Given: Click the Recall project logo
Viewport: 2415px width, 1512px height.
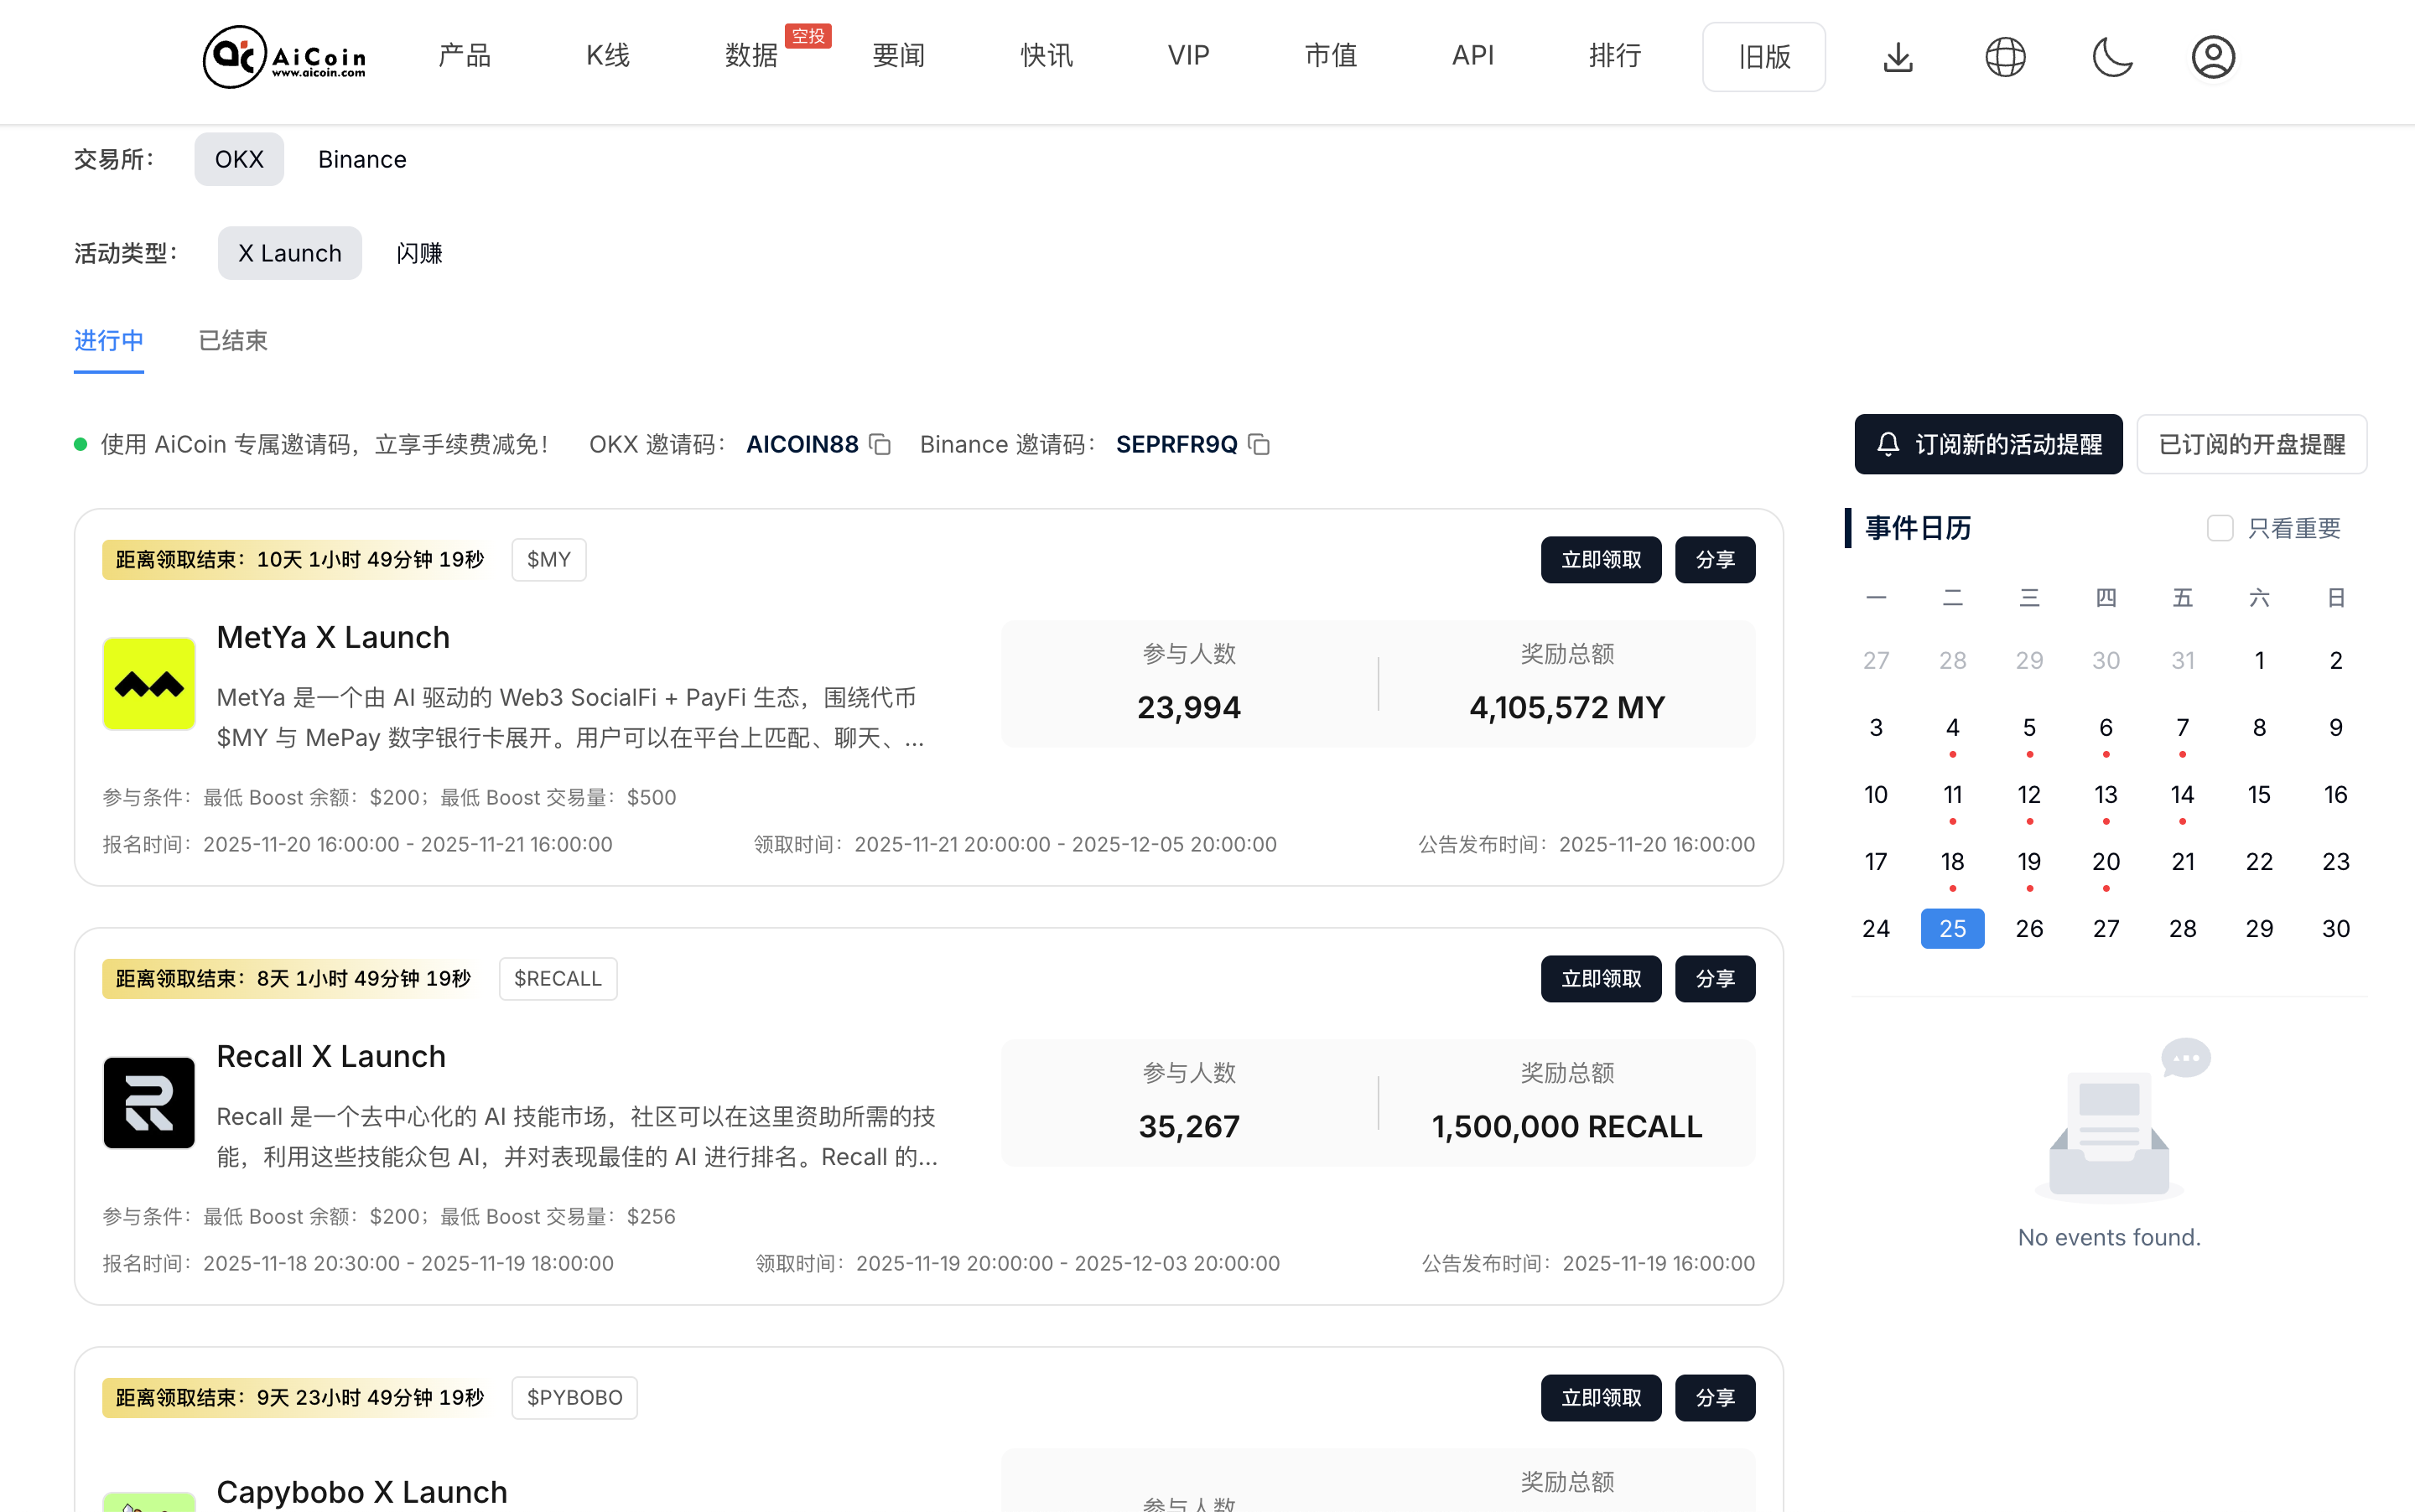Looking at the screenshot, I should click(149, 1103).
